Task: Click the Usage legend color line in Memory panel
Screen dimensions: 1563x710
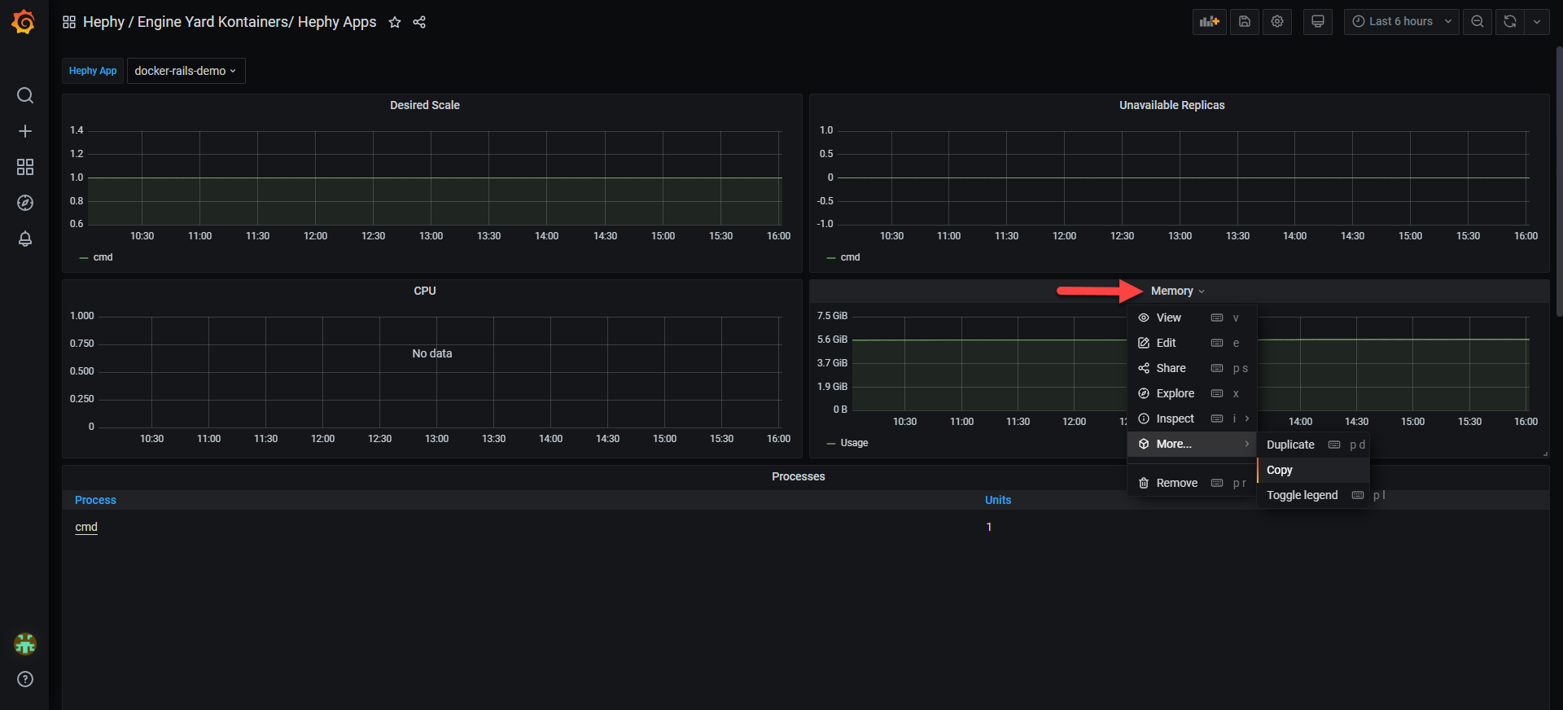Action: pos(831,444)
